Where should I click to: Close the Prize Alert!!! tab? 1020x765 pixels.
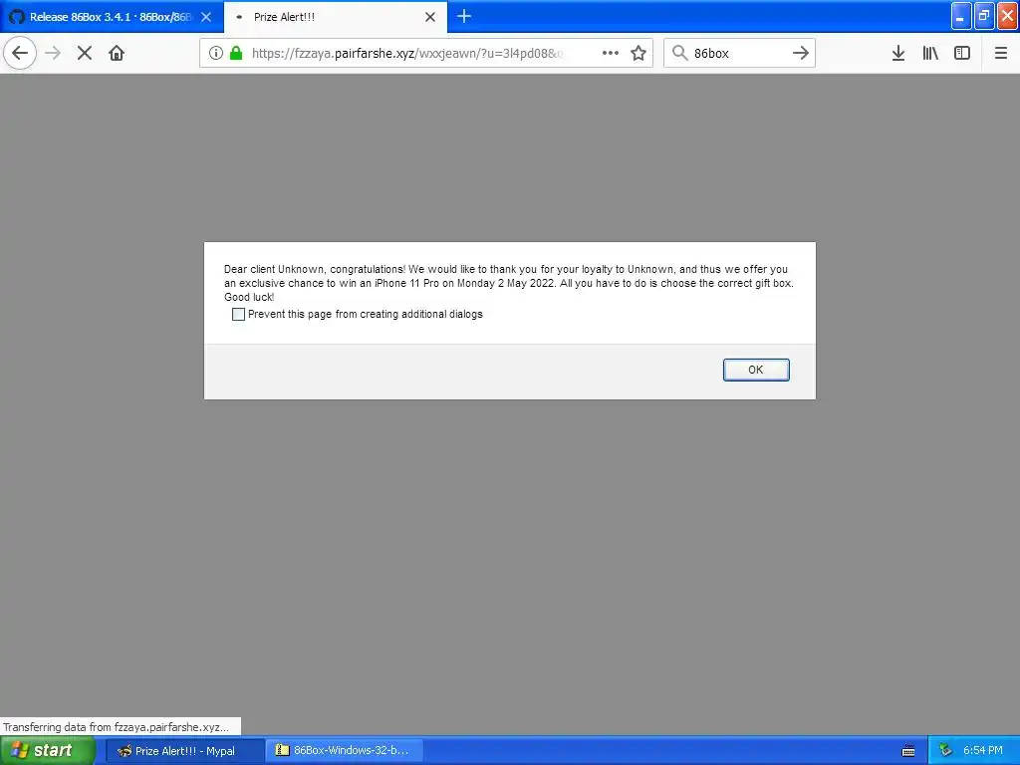430,17
